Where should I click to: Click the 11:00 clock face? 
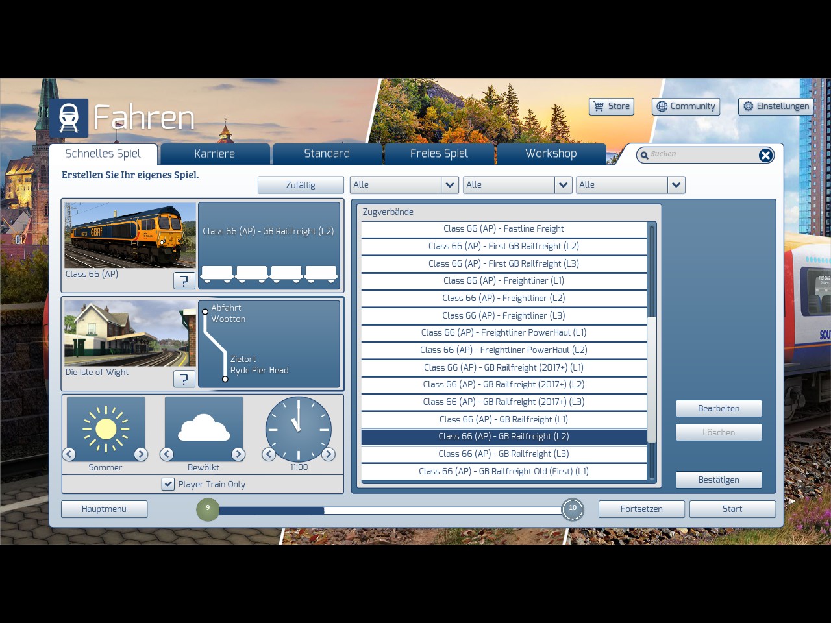pyautogui.click(x=299, y=429)
